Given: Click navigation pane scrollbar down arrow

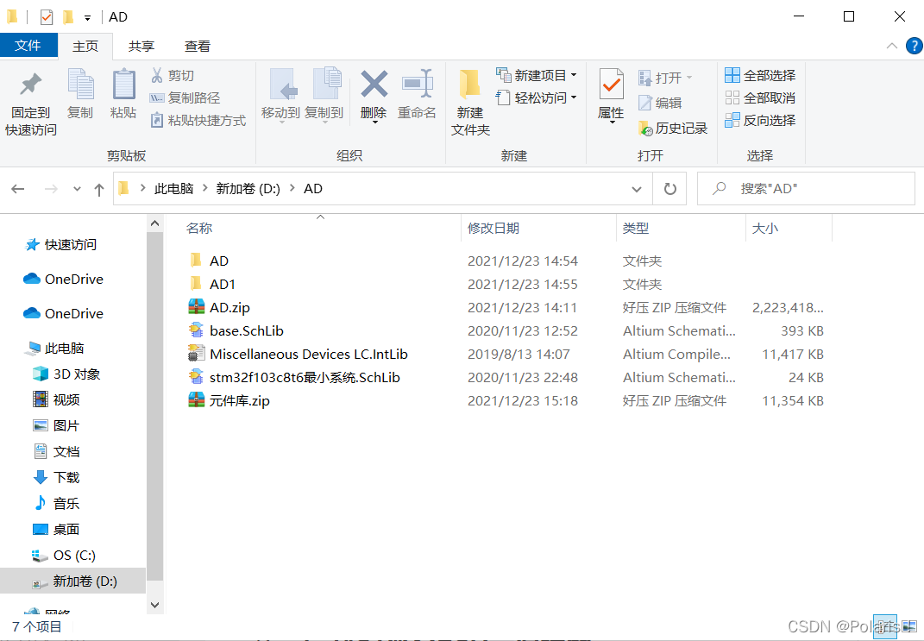Looking at the screenshot, I should [155, 605].
